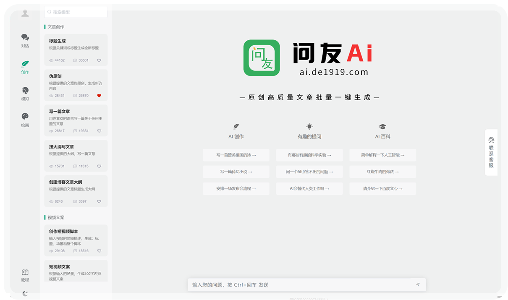This screenshot has width=508, height=300.
Task: Click the 写一首赞美祖国的诗 prompt
Action: pos(236,155)
